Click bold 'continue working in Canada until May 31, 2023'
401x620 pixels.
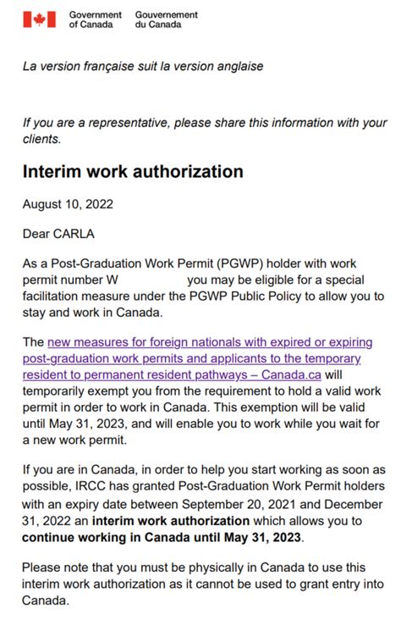tap(162, 537)
